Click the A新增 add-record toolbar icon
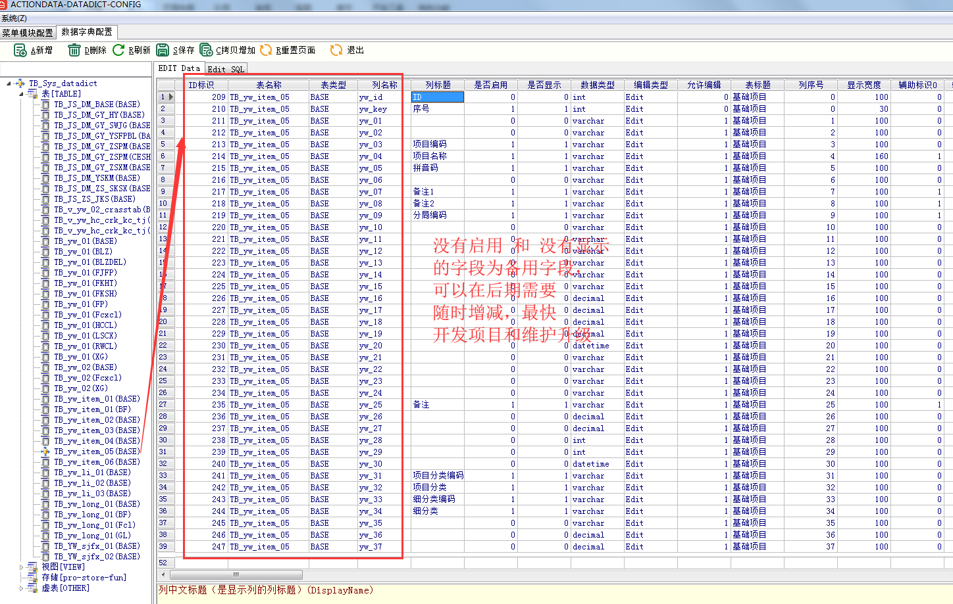 pyautogui.click(x=20, y=50)
